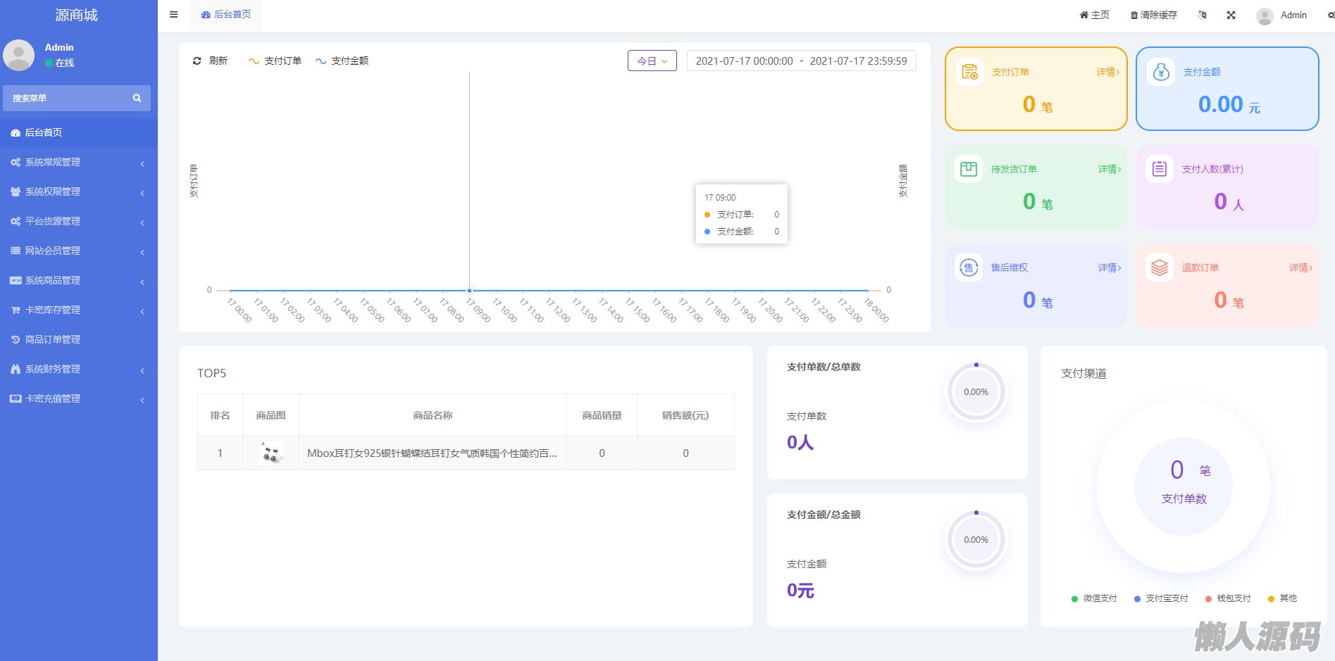Click the 支付订单 card icon
Image resolution: width=1335 pixels, height=661 pixels.
pos(969,72)
